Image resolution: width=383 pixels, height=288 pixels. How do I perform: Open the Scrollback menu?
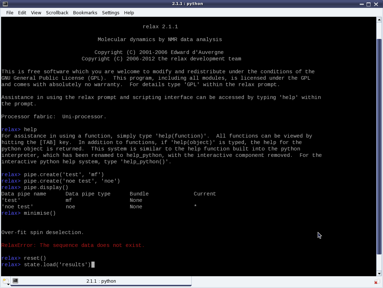click(57, 13)
